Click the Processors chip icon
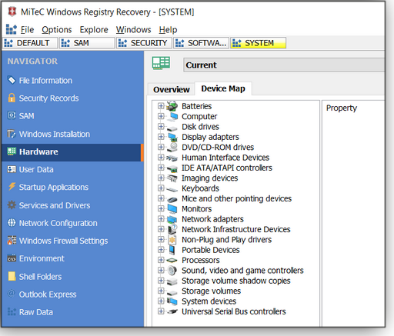Viewport: 394px width, 336px height. coord(172,261)
